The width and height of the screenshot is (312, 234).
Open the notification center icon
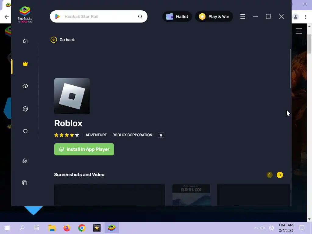(302, 228)
